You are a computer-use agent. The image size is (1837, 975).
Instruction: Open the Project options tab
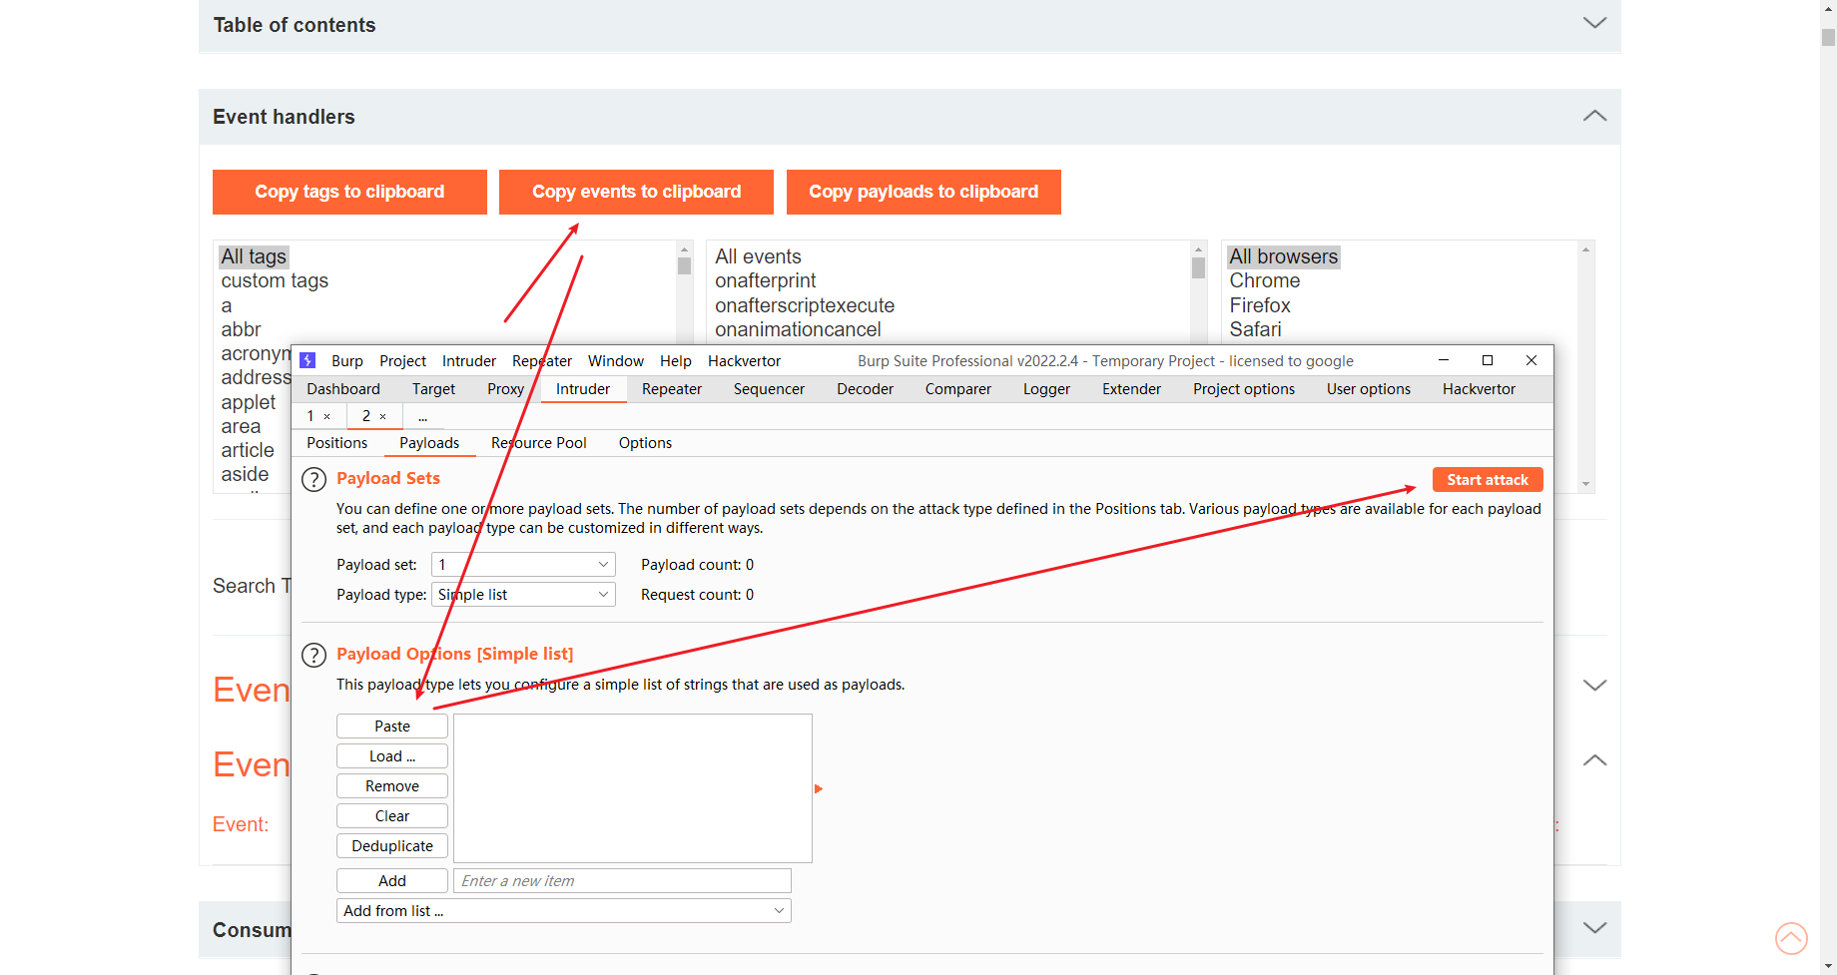(x=1243, y=389)
